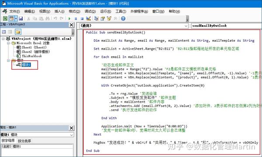Collapse the VBAProject root tree node
The image size is (262, 157).
pyautogui.click(x=3, y=39)
